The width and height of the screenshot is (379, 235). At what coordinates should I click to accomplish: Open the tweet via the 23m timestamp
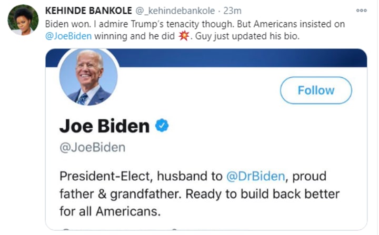pos(232,11)
